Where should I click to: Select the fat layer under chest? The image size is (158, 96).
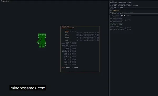[82, 34]
